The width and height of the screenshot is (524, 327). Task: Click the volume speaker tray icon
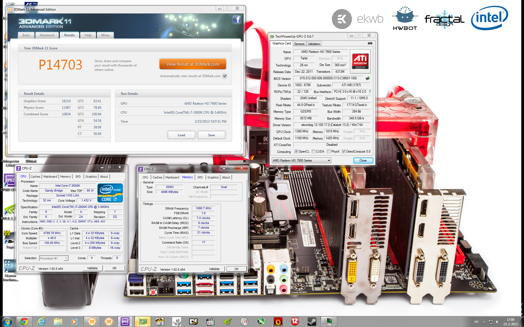click(x=497, y=322)
